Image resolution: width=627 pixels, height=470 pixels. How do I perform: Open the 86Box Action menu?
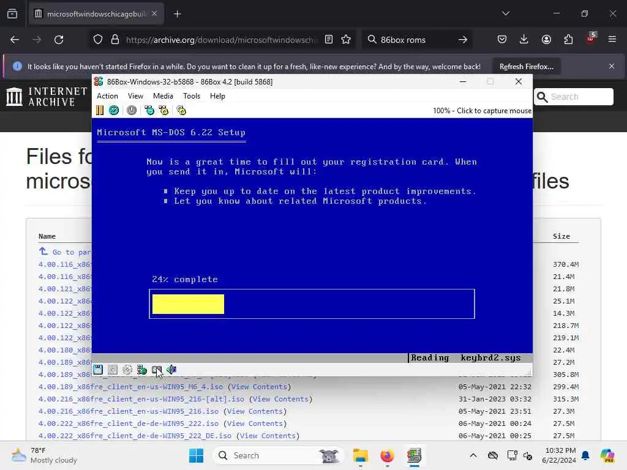(x=107, y=96)
